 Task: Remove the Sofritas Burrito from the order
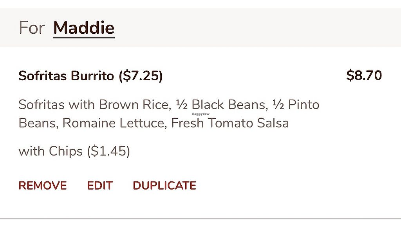[42, 185]
